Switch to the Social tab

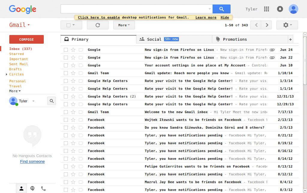(174, 39)
